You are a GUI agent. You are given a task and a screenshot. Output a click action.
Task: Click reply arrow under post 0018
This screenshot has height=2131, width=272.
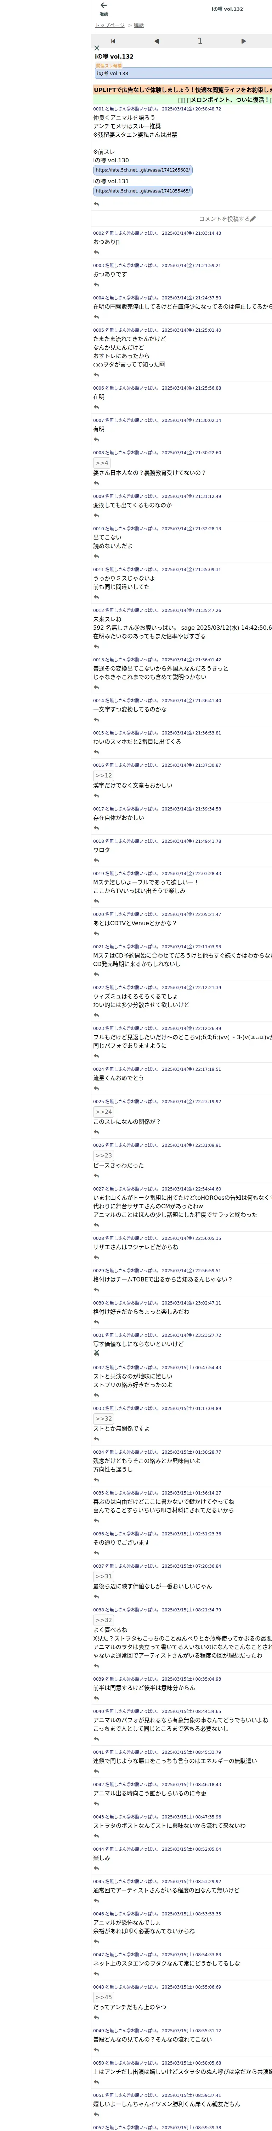point(96,860)
